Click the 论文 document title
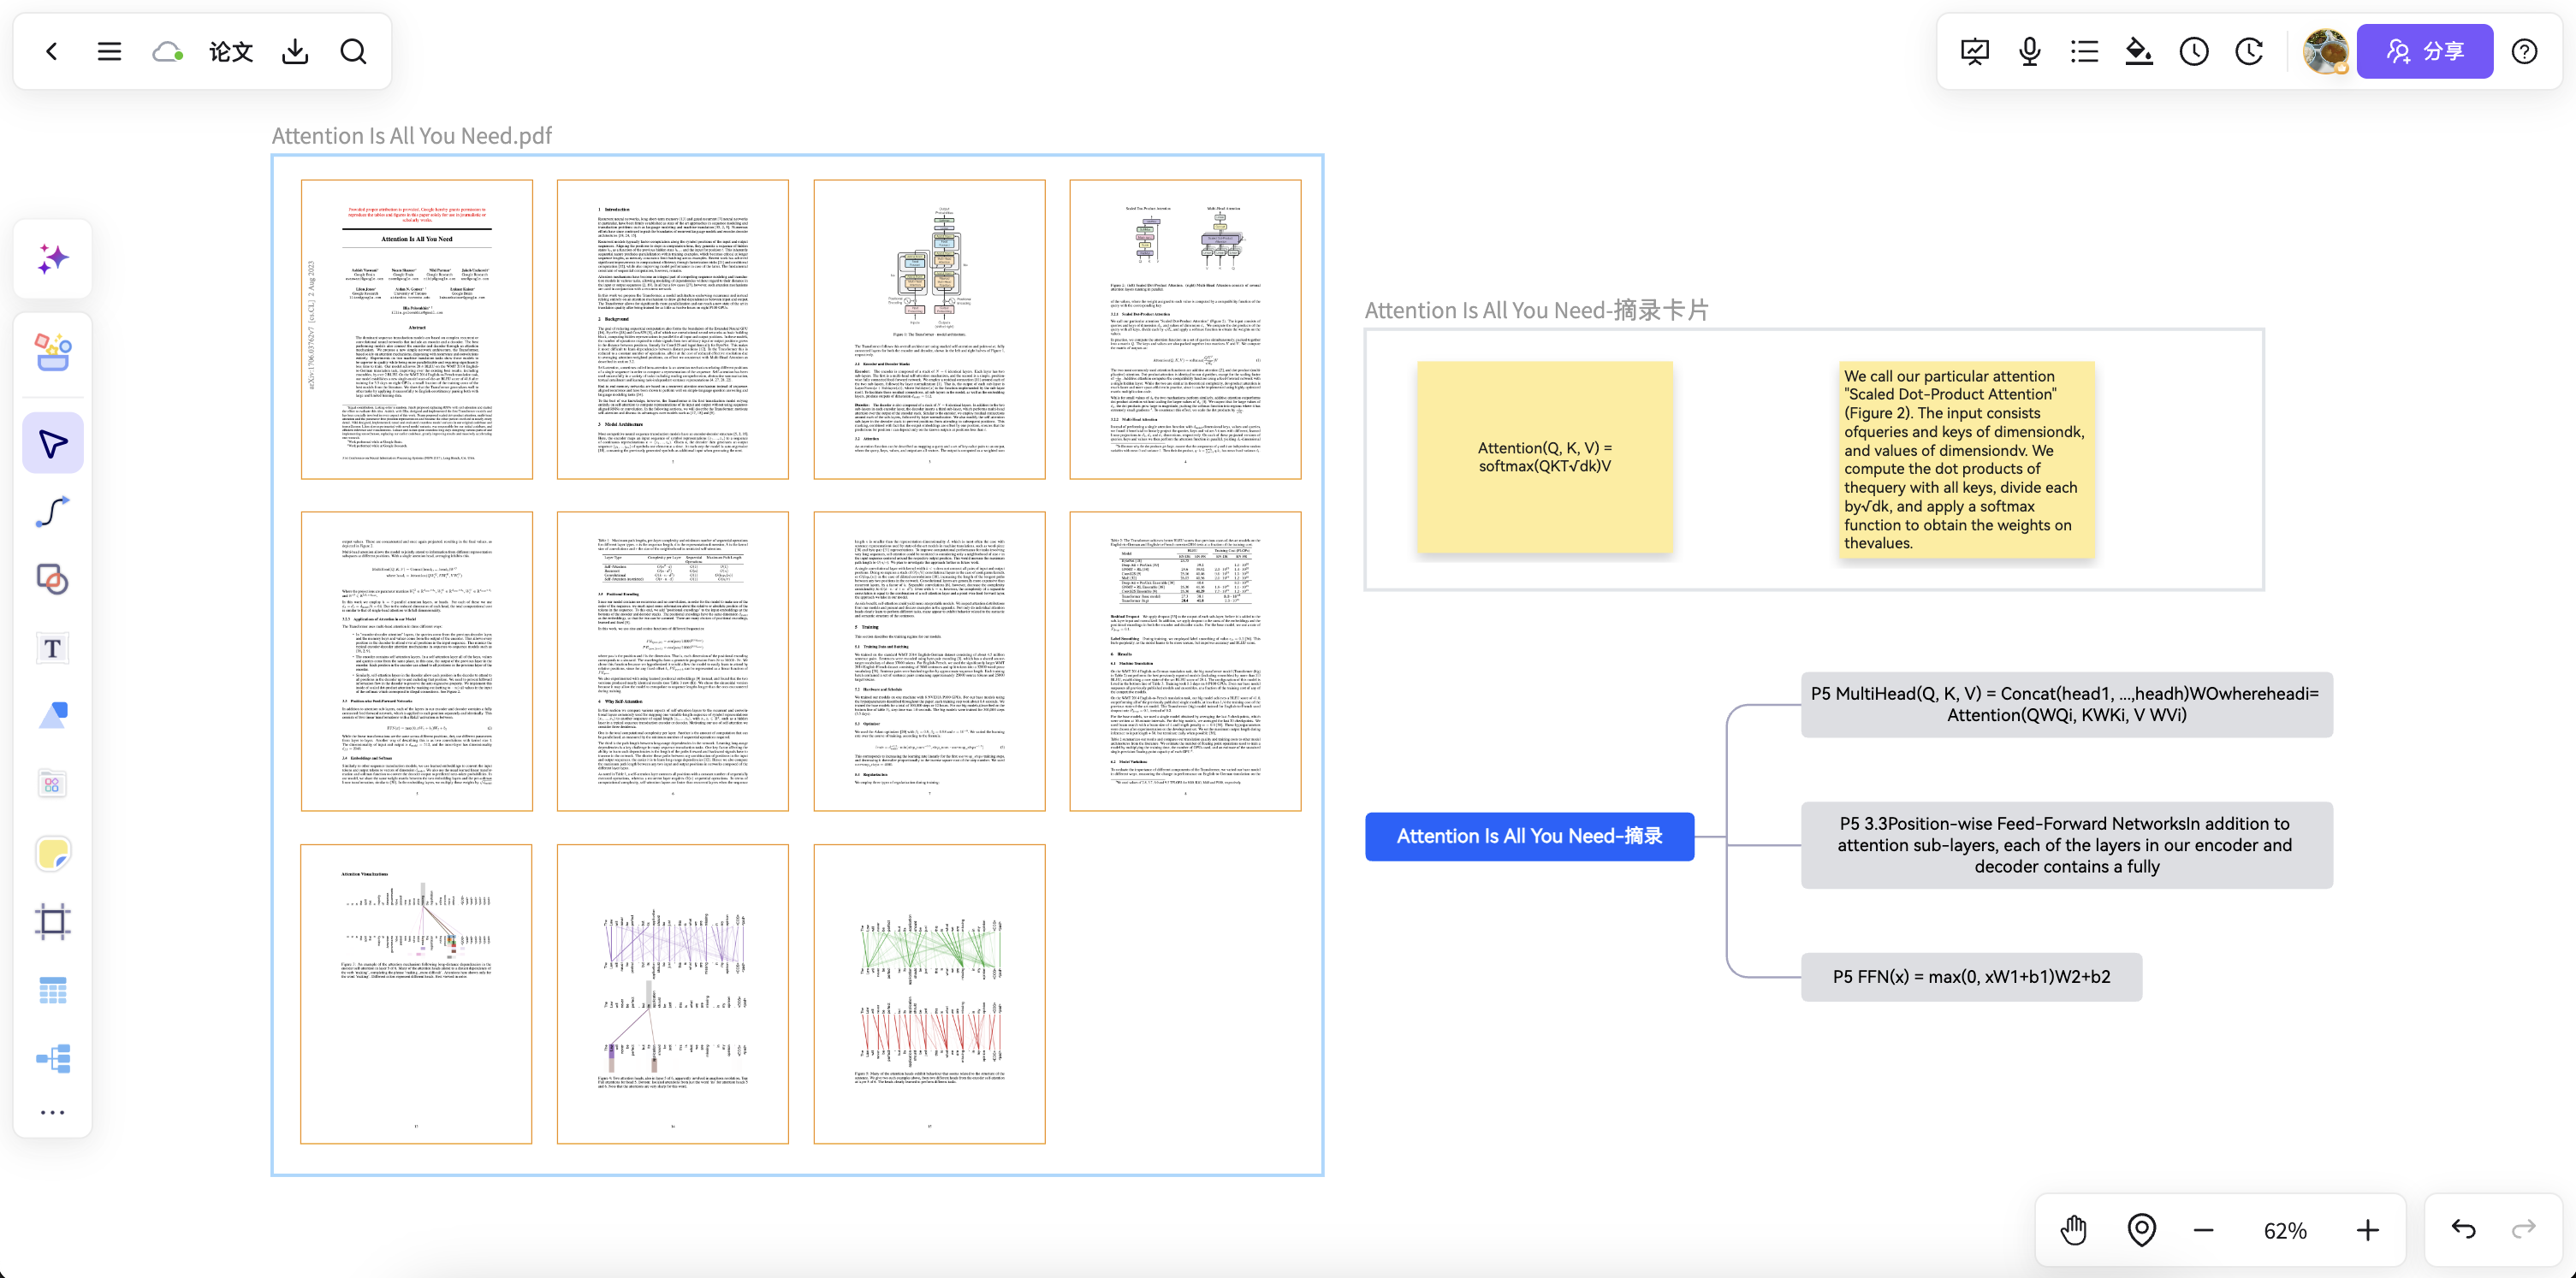 tap(231, 51)
